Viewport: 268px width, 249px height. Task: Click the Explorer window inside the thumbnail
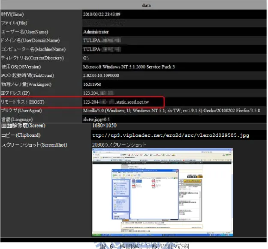pyautogui.click(x=145, y=195)
